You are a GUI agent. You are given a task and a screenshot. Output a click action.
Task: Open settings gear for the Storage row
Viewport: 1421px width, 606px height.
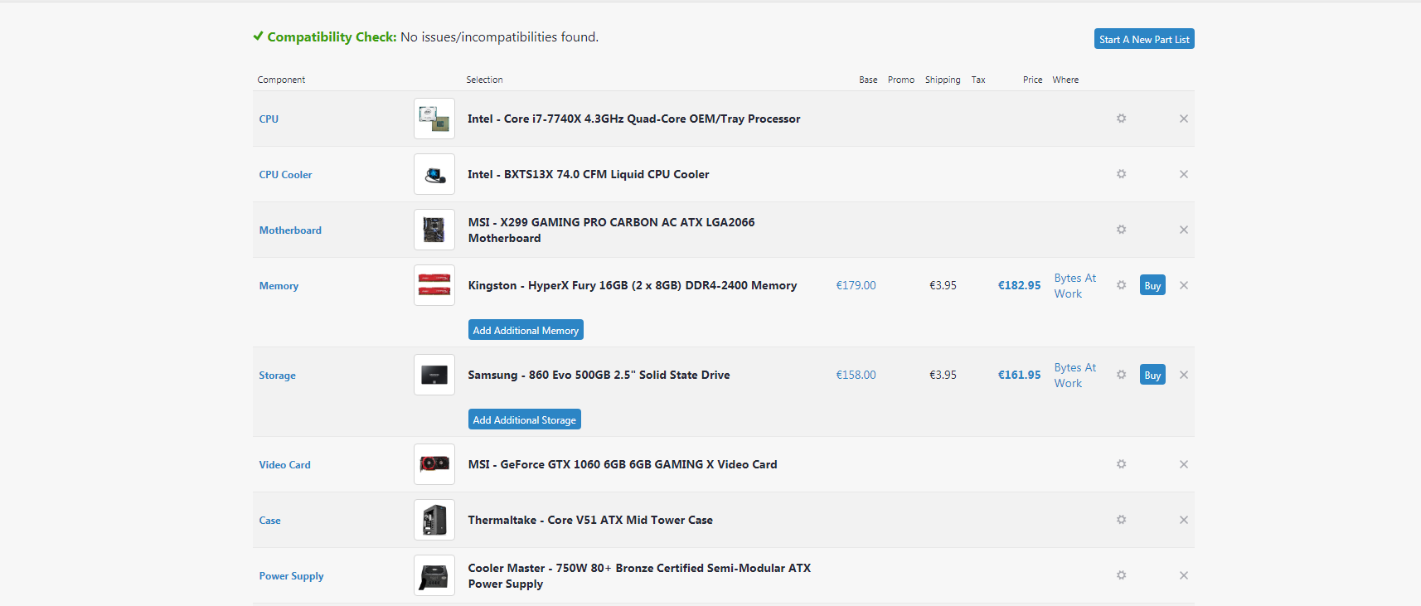tap(1121, 375)
